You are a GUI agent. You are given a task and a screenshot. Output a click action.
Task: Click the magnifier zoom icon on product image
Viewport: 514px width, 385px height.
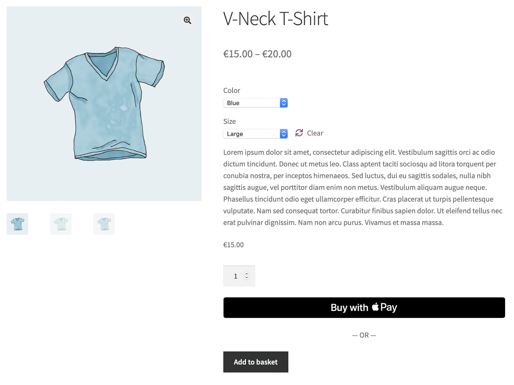click(x=187, y=20)
